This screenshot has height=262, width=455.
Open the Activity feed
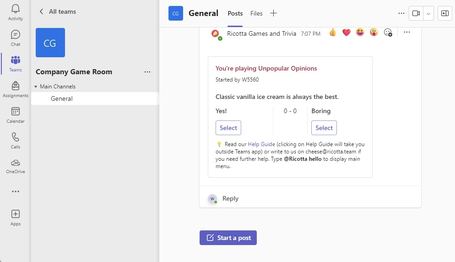point(16,12)
